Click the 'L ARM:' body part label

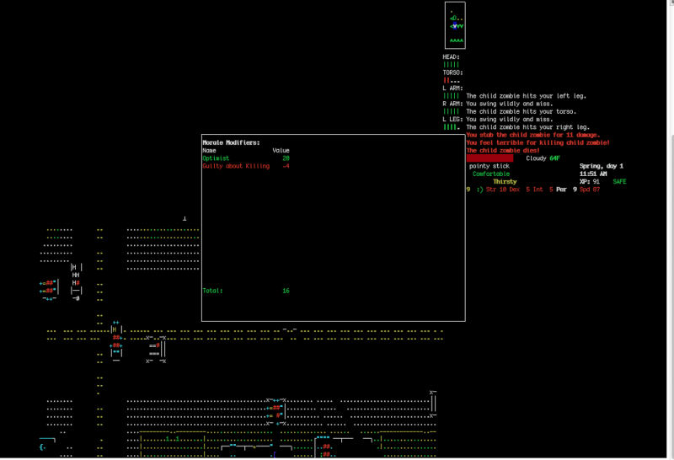(452, 88)
